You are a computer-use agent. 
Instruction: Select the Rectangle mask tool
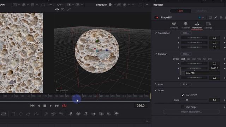[x=13, y=114]
